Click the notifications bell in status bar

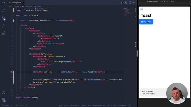coord(134,106)
